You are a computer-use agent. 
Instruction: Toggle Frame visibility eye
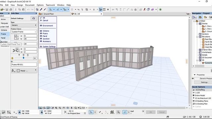(41, 33)
